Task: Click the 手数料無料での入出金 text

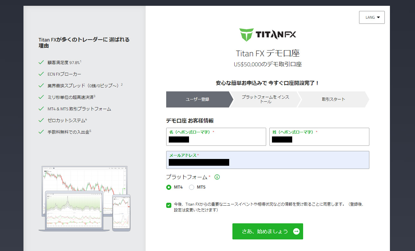Action: tap(69, 132)
